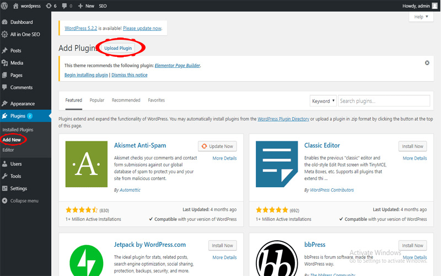
Task: Open the plugin Editor submenu item
Action: coord(8,150)
